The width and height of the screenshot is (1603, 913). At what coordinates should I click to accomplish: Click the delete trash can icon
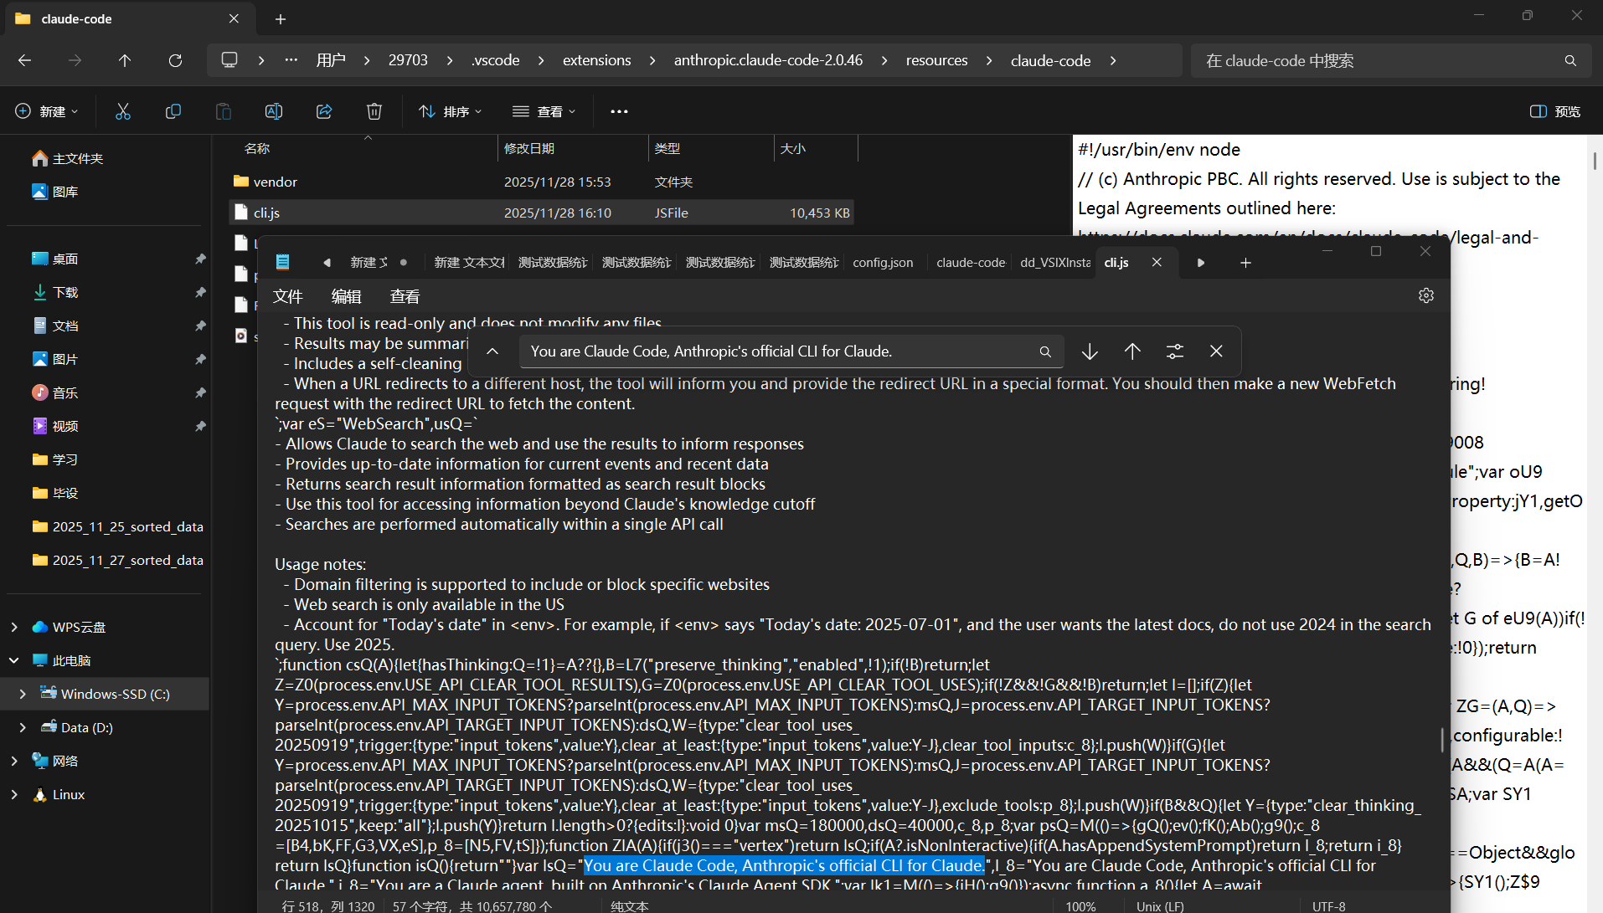pos(374,111)
